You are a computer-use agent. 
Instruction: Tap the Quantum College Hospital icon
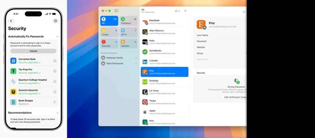point(13,81)
